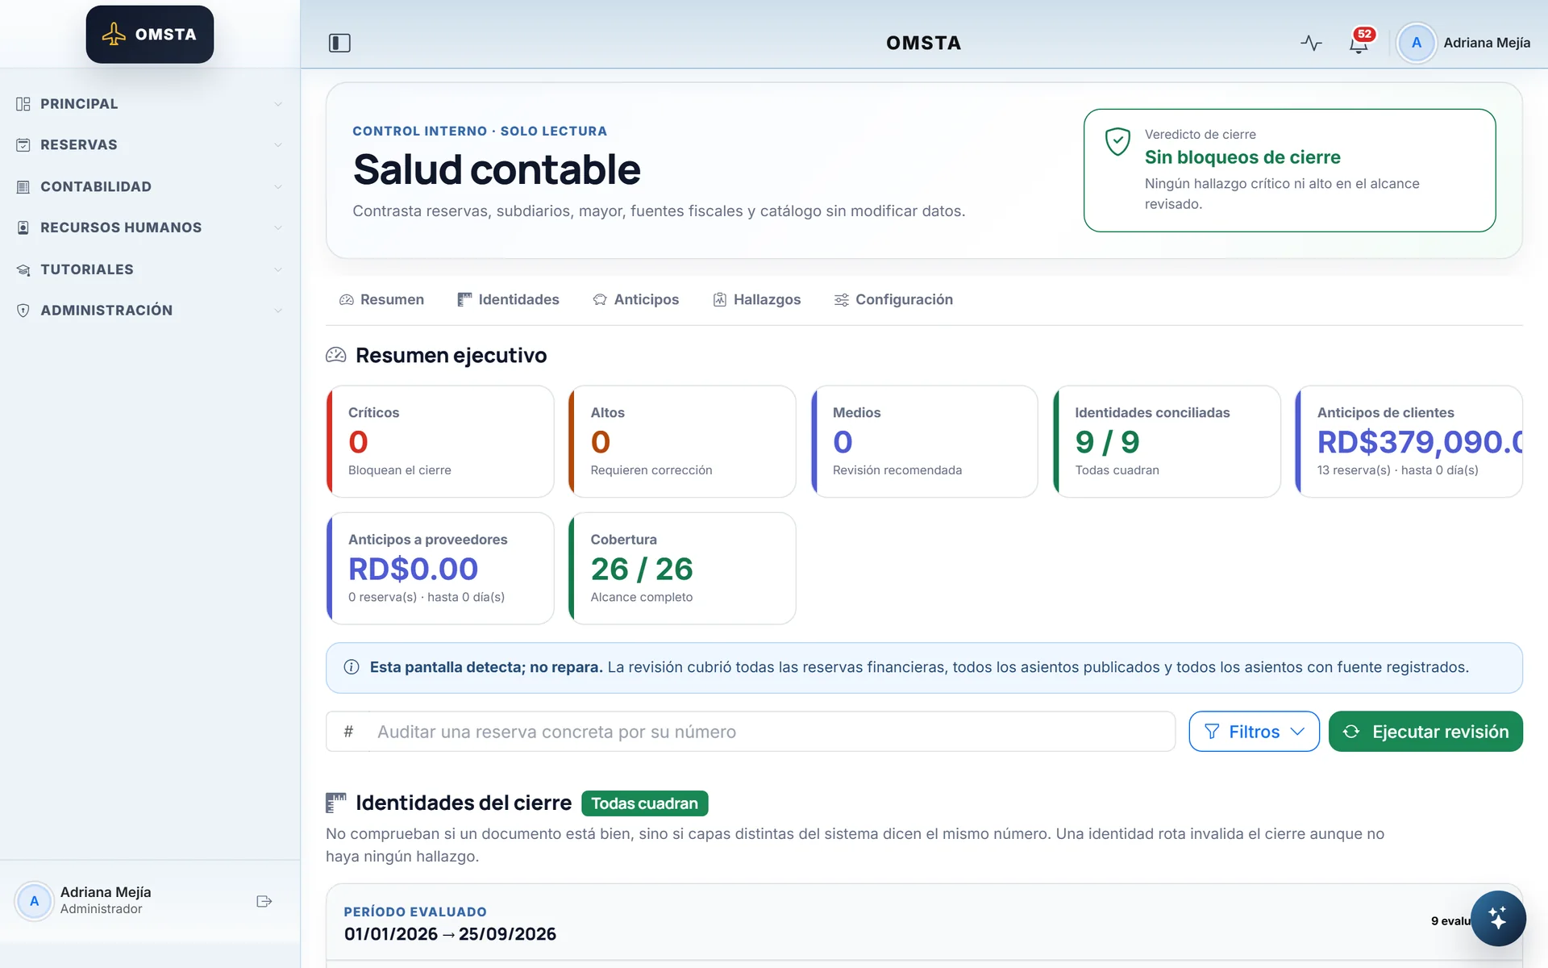Select the Identidades conciliadas card
Viewport: 1548px width, 968px height.
pyautogui.click(x=1167, y=441)
